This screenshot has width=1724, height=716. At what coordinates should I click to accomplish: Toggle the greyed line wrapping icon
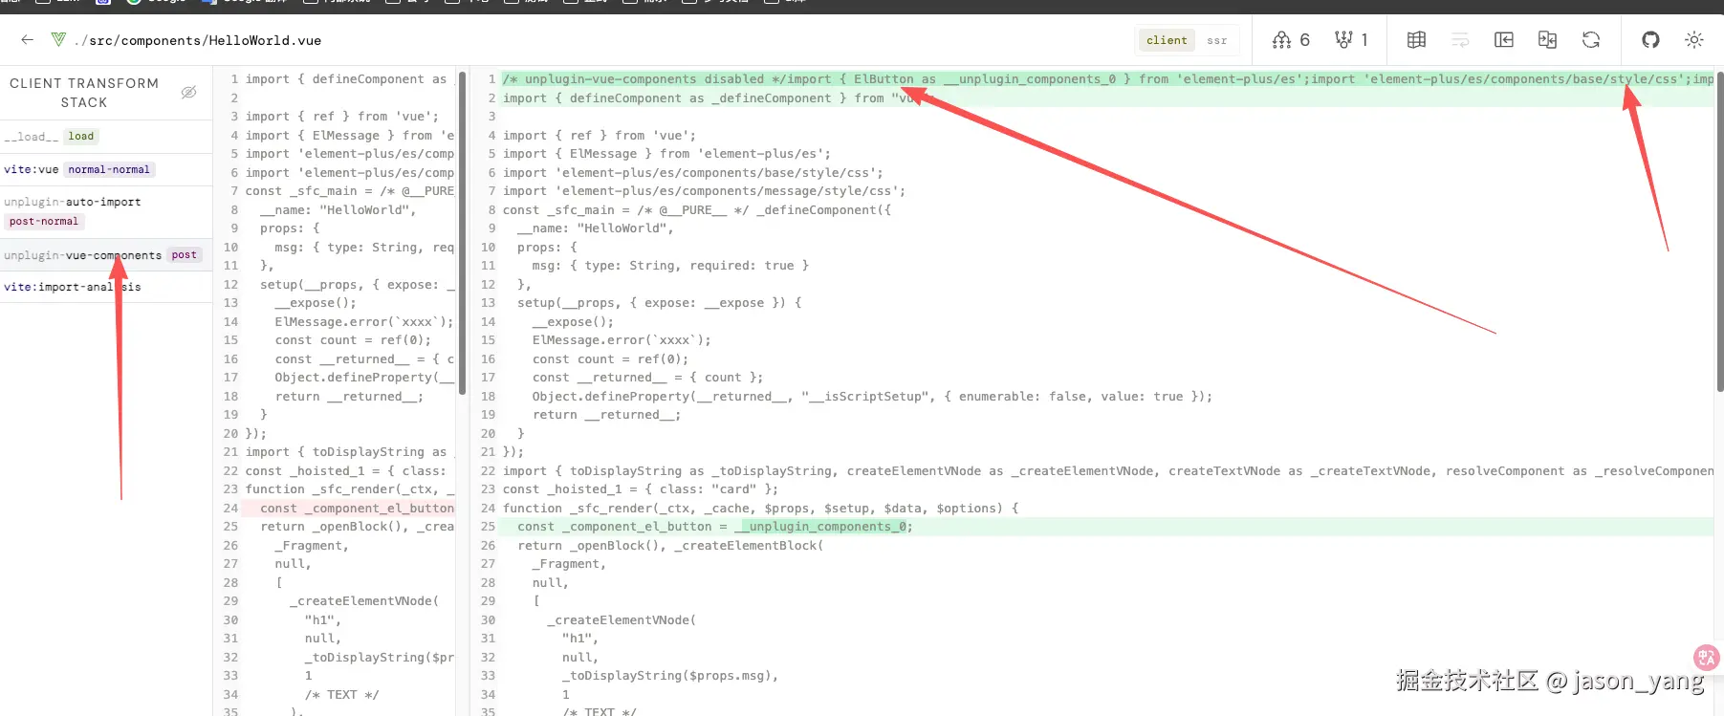(1460, 39)
